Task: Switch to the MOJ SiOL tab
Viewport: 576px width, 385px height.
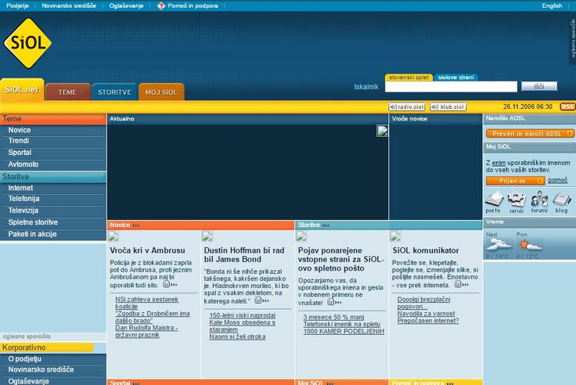Action: pos(161,92)
